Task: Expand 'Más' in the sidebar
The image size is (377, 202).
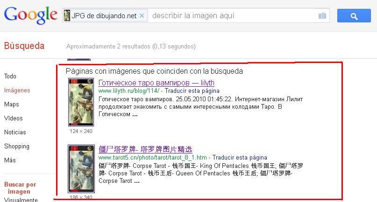Action: (x=10, y=160)
